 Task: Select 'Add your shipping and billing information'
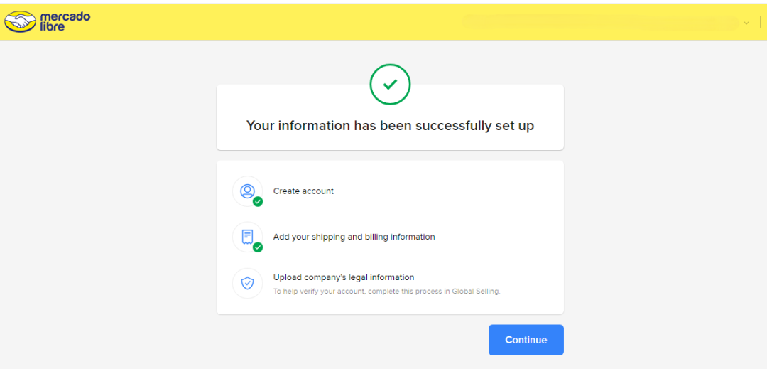(x=354, y=237)
